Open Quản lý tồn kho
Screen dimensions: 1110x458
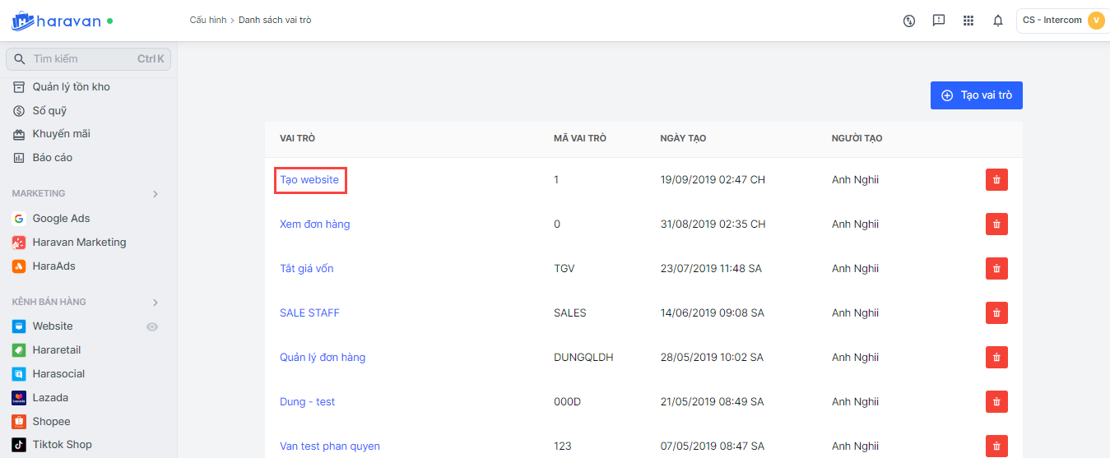(71, 87)
